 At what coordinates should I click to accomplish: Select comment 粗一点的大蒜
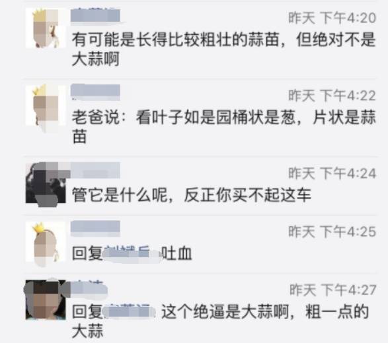pyautogui.click(x=220, y=321)
